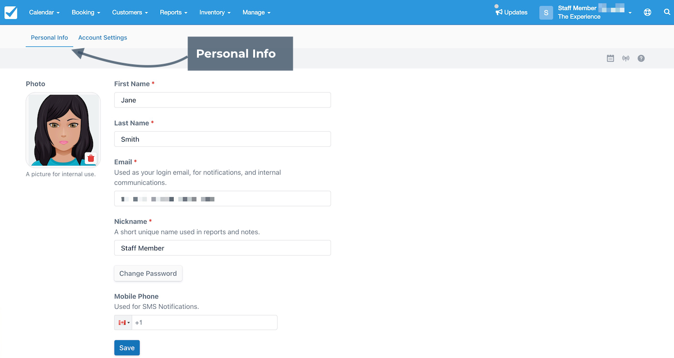This screenshot has width=674, height=358.
Task: Delete the profile photo with trash icon
Action: click(x=91, y=158)
